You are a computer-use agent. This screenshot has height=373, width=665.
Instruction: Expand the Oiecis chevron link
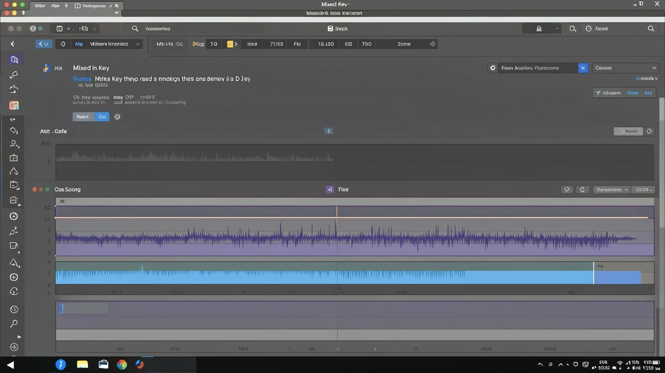[647, 78]
